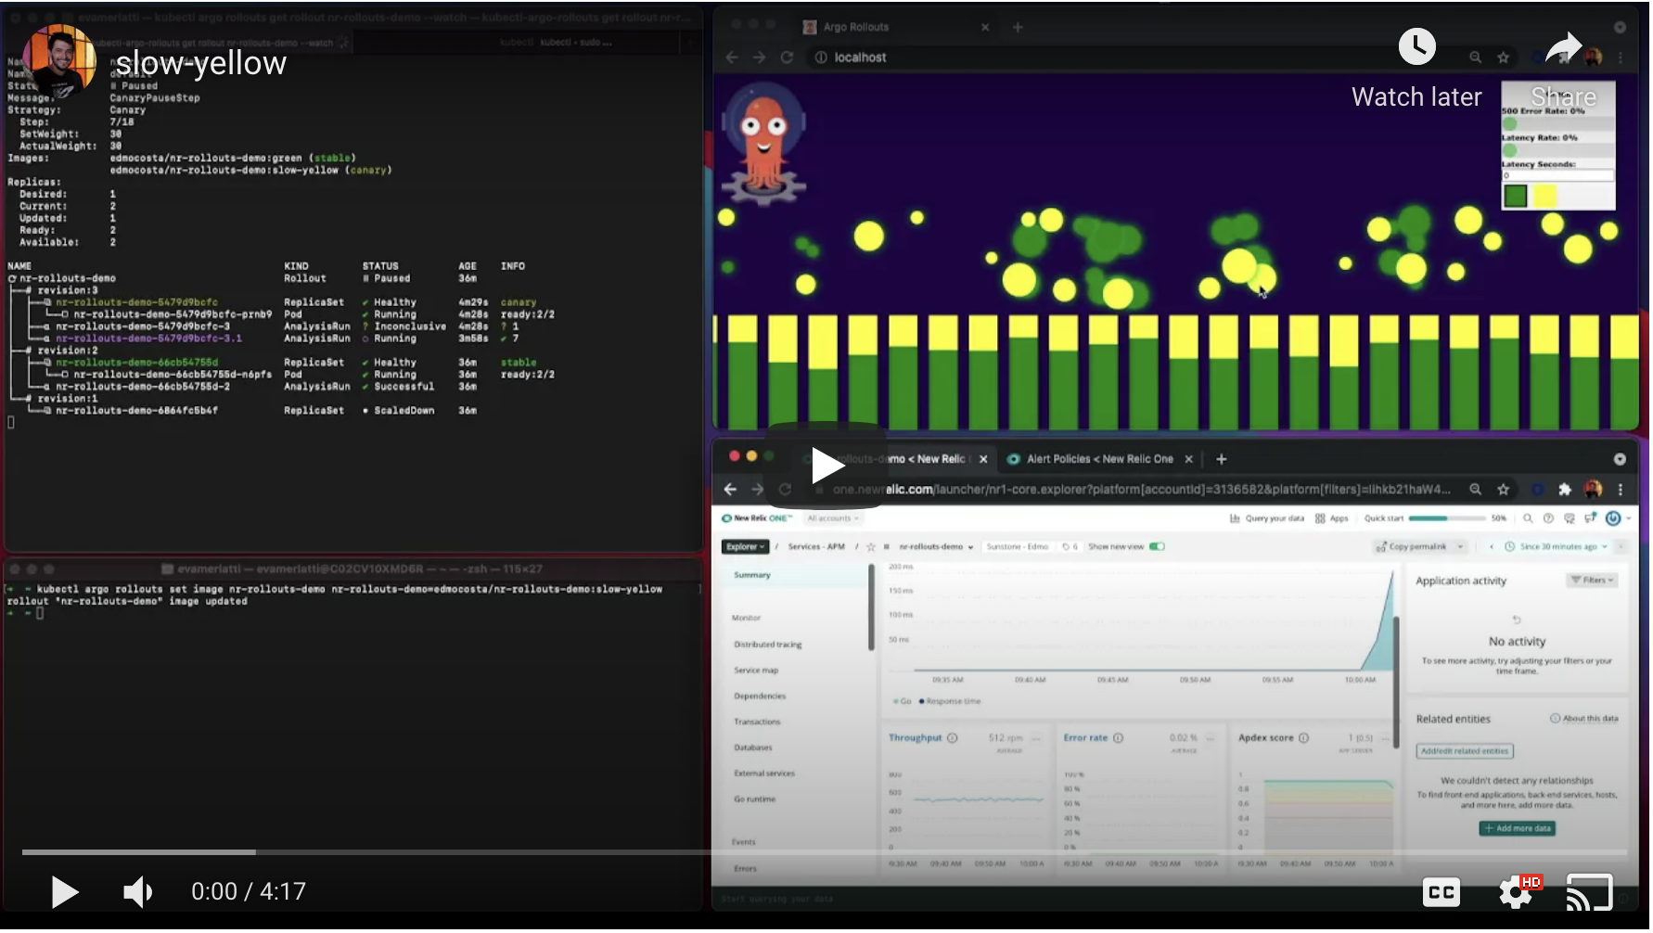
Task: Open the Filters dropdown in Application activity
Action: 1592,580
